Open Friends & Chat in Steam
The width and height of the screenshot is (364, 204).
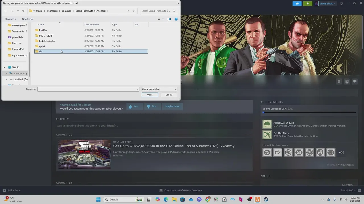pos(351,190)
